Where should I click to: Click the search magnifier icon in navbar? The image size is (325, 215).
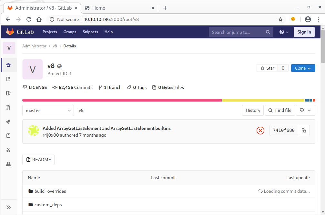268,32
